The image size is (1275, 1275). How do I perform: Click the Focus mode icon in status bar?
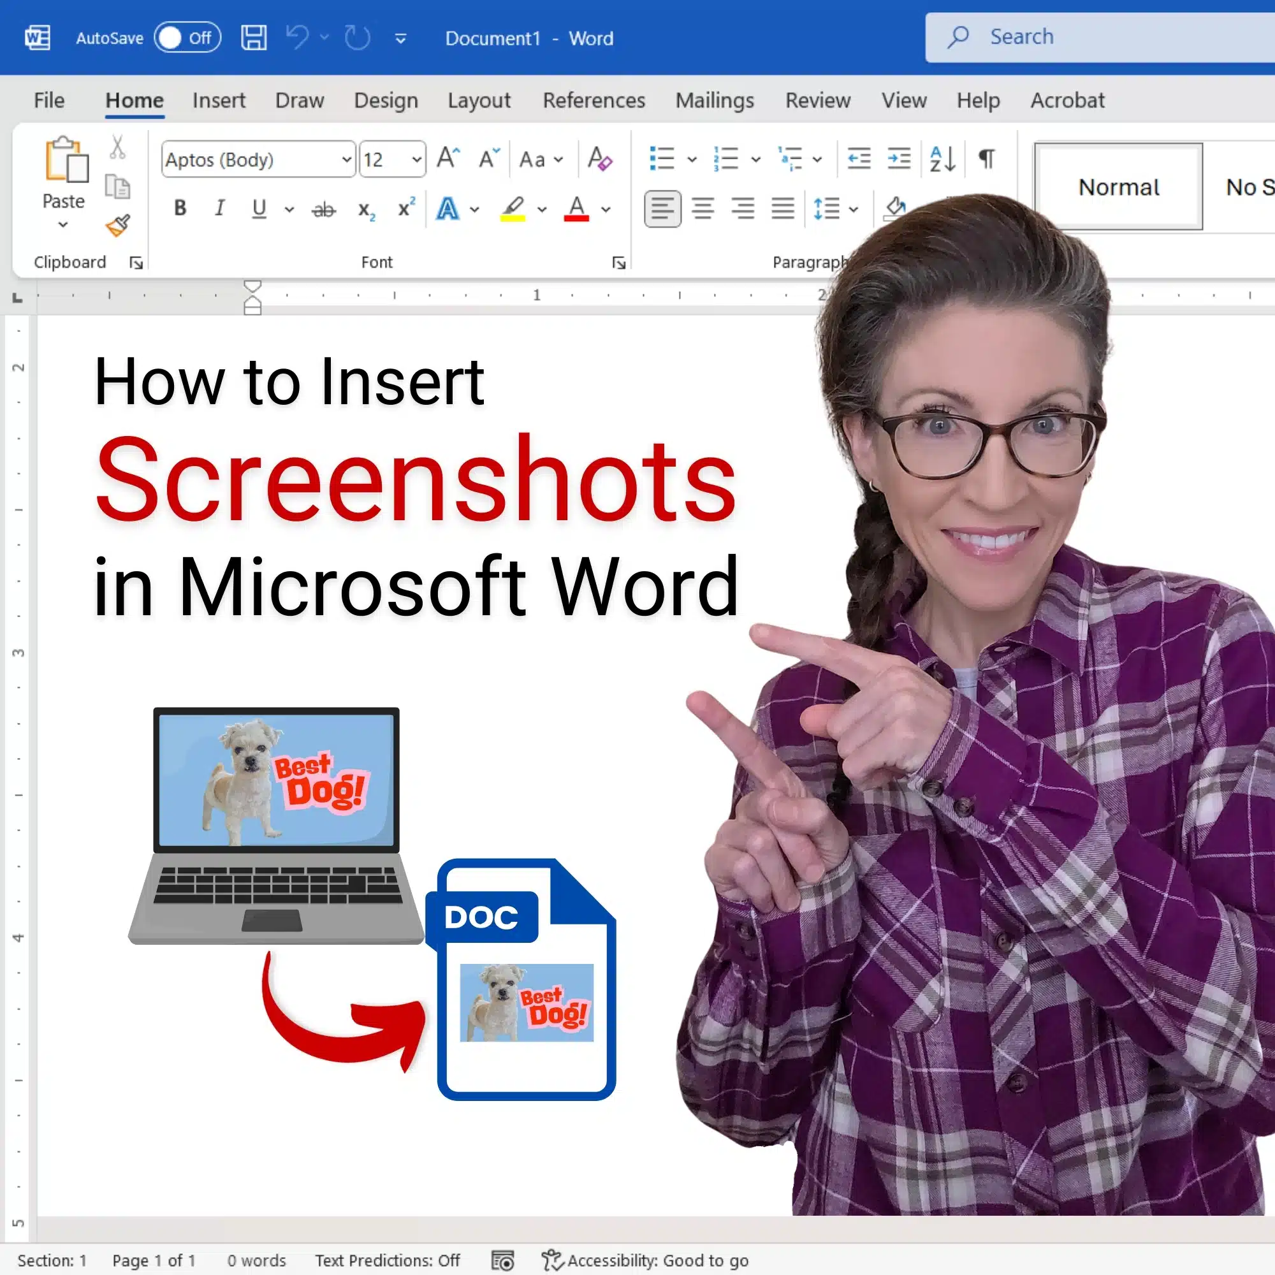coord(502,1260)
